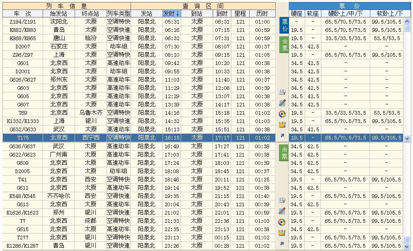413x251 pixels.
Task: Click the blue diagonal arrow icon at bottom of lower sidebar
Action: coord(282,244)
